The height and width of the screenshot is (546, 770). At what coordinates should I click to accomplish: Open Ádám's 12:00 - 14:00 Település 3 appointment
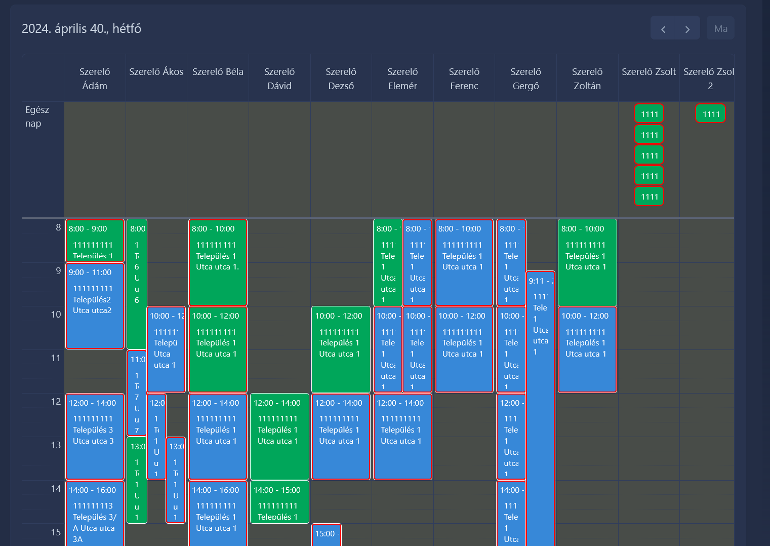tap(95, 437)
